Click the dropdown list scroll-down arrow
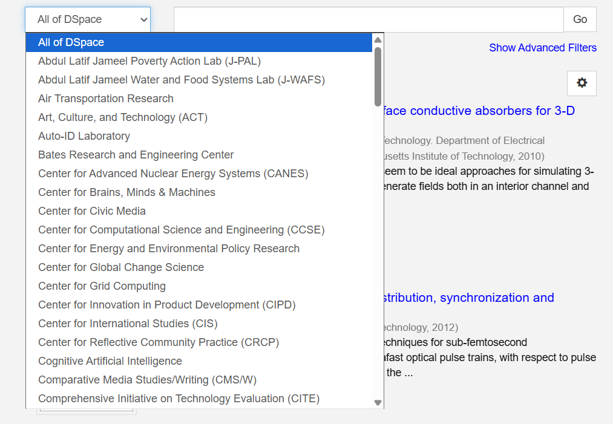Screen dimensions: 613x424 378,402
